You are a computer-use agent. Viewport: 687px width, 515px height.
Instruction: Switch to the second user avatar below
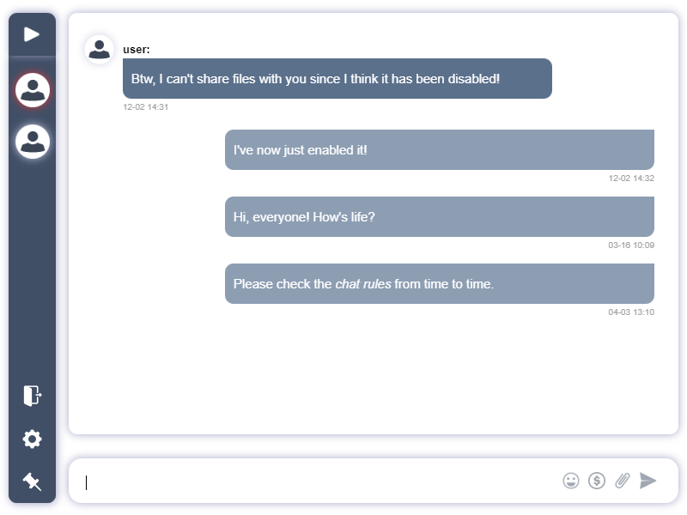pyautogui.click(x=32, y=140)
